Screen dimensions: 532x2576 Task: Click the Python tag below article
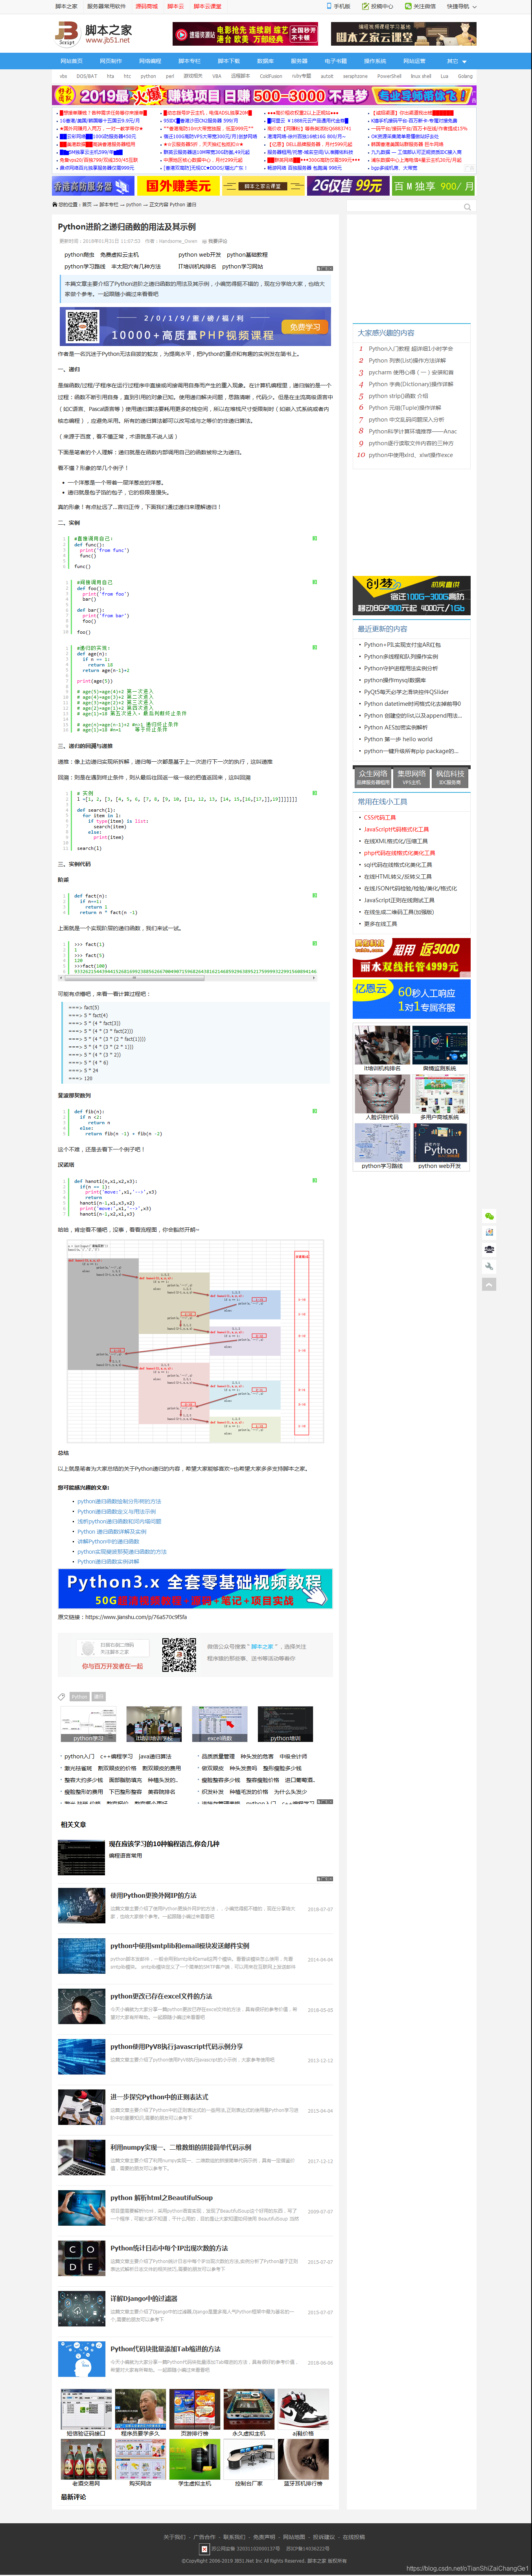(79, 1697)
